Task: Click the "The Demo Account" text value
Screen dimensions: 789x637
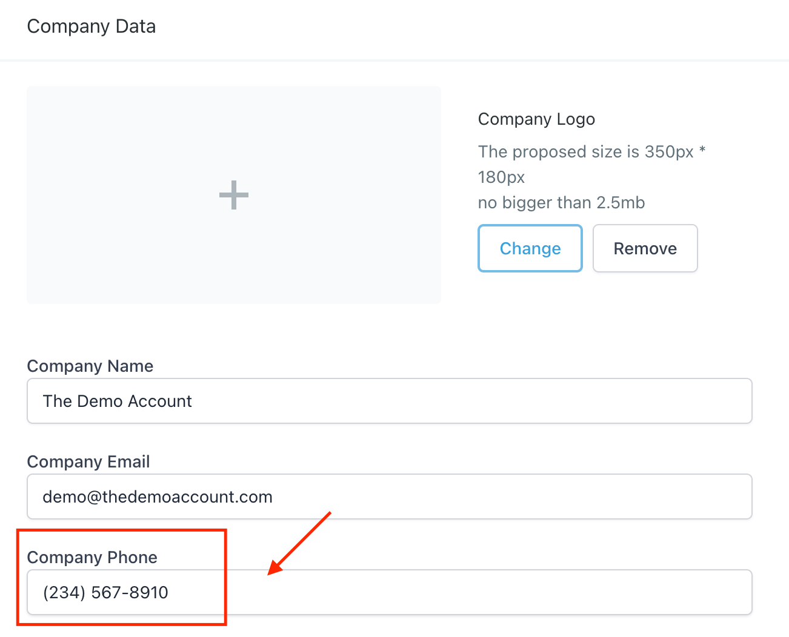Action: coord(117,401)
